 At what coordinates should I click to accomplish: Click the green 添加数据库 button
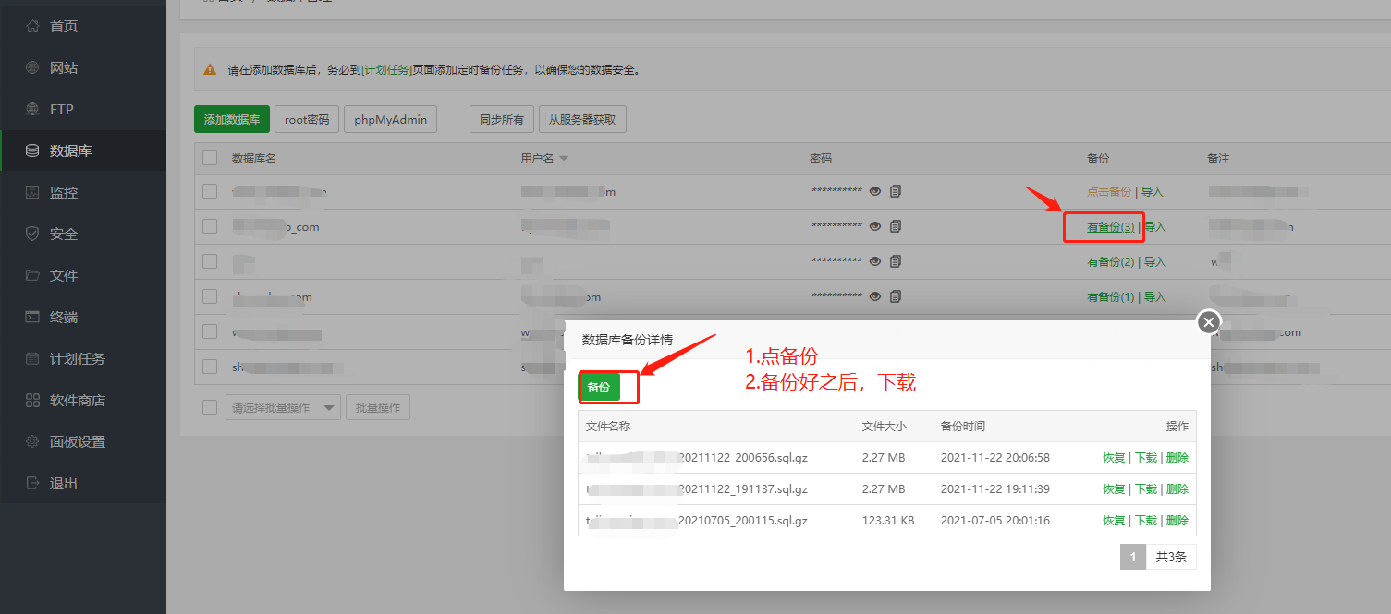(x=232, y=119)
